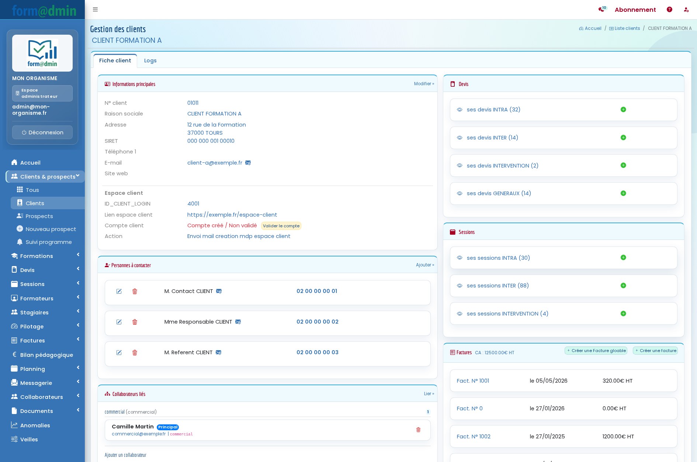This screenshot has height=462, width=697.
Task: Show ses sessions INTERVENTION eye icon
Action: click(x=460, y=314)
